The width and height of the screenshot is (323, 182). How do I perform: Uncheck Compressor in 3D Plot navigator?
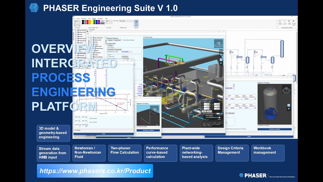pyautogui.click(x=93, y=53)
